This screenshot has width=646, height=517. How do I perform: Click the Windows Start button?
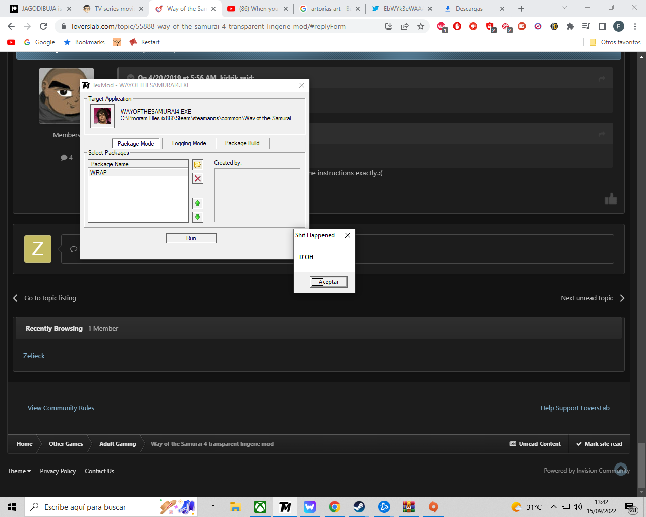(x=12, y=507)
